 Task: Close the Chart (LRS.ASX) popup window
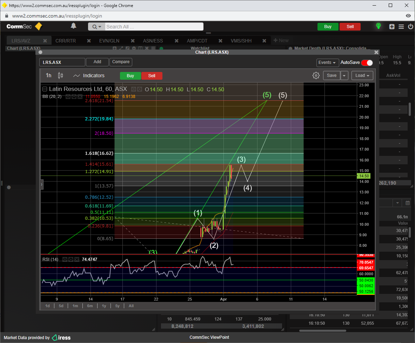point(376,52)
